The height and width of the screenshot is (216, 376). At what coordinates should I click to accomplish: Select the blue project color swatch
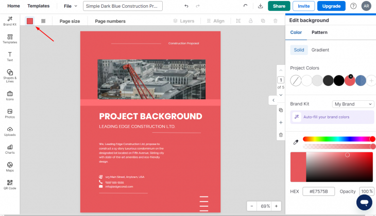(361, 81)
